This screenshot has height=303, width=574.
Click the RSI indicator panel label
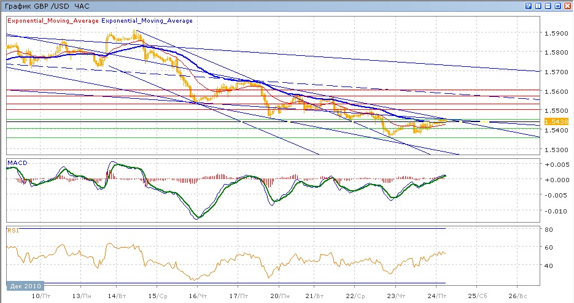click(12, 230)
